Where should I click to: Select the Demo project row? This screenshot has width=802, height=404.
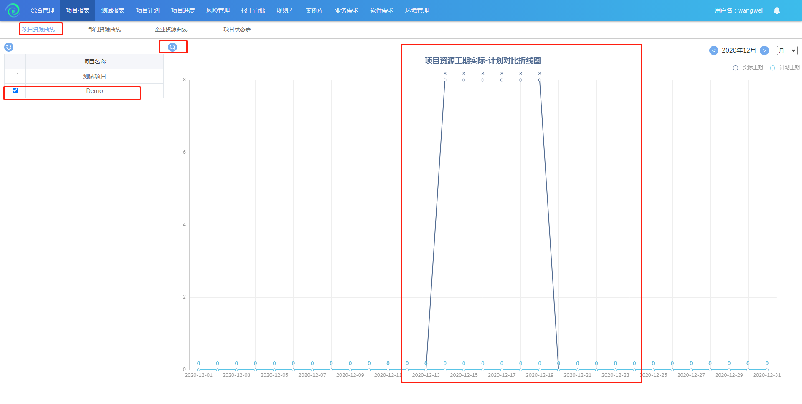[x=94, y=91]
